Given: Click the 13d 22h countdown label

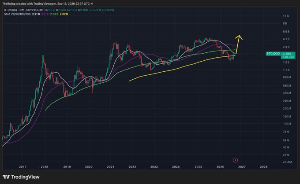Looking at the screenshot, I should click(x=289, y=57).
